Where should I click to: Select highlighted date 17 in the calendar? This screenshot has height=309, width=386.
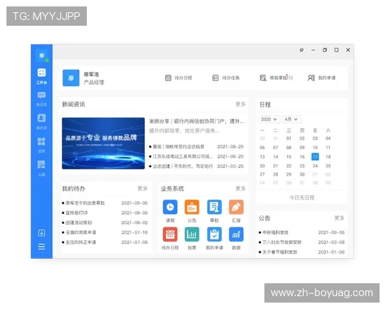click(315, 156)
